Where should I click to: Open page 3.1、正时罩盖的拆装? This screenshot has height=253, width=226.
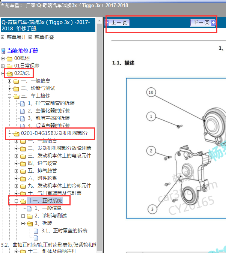(x=64, y=231)
